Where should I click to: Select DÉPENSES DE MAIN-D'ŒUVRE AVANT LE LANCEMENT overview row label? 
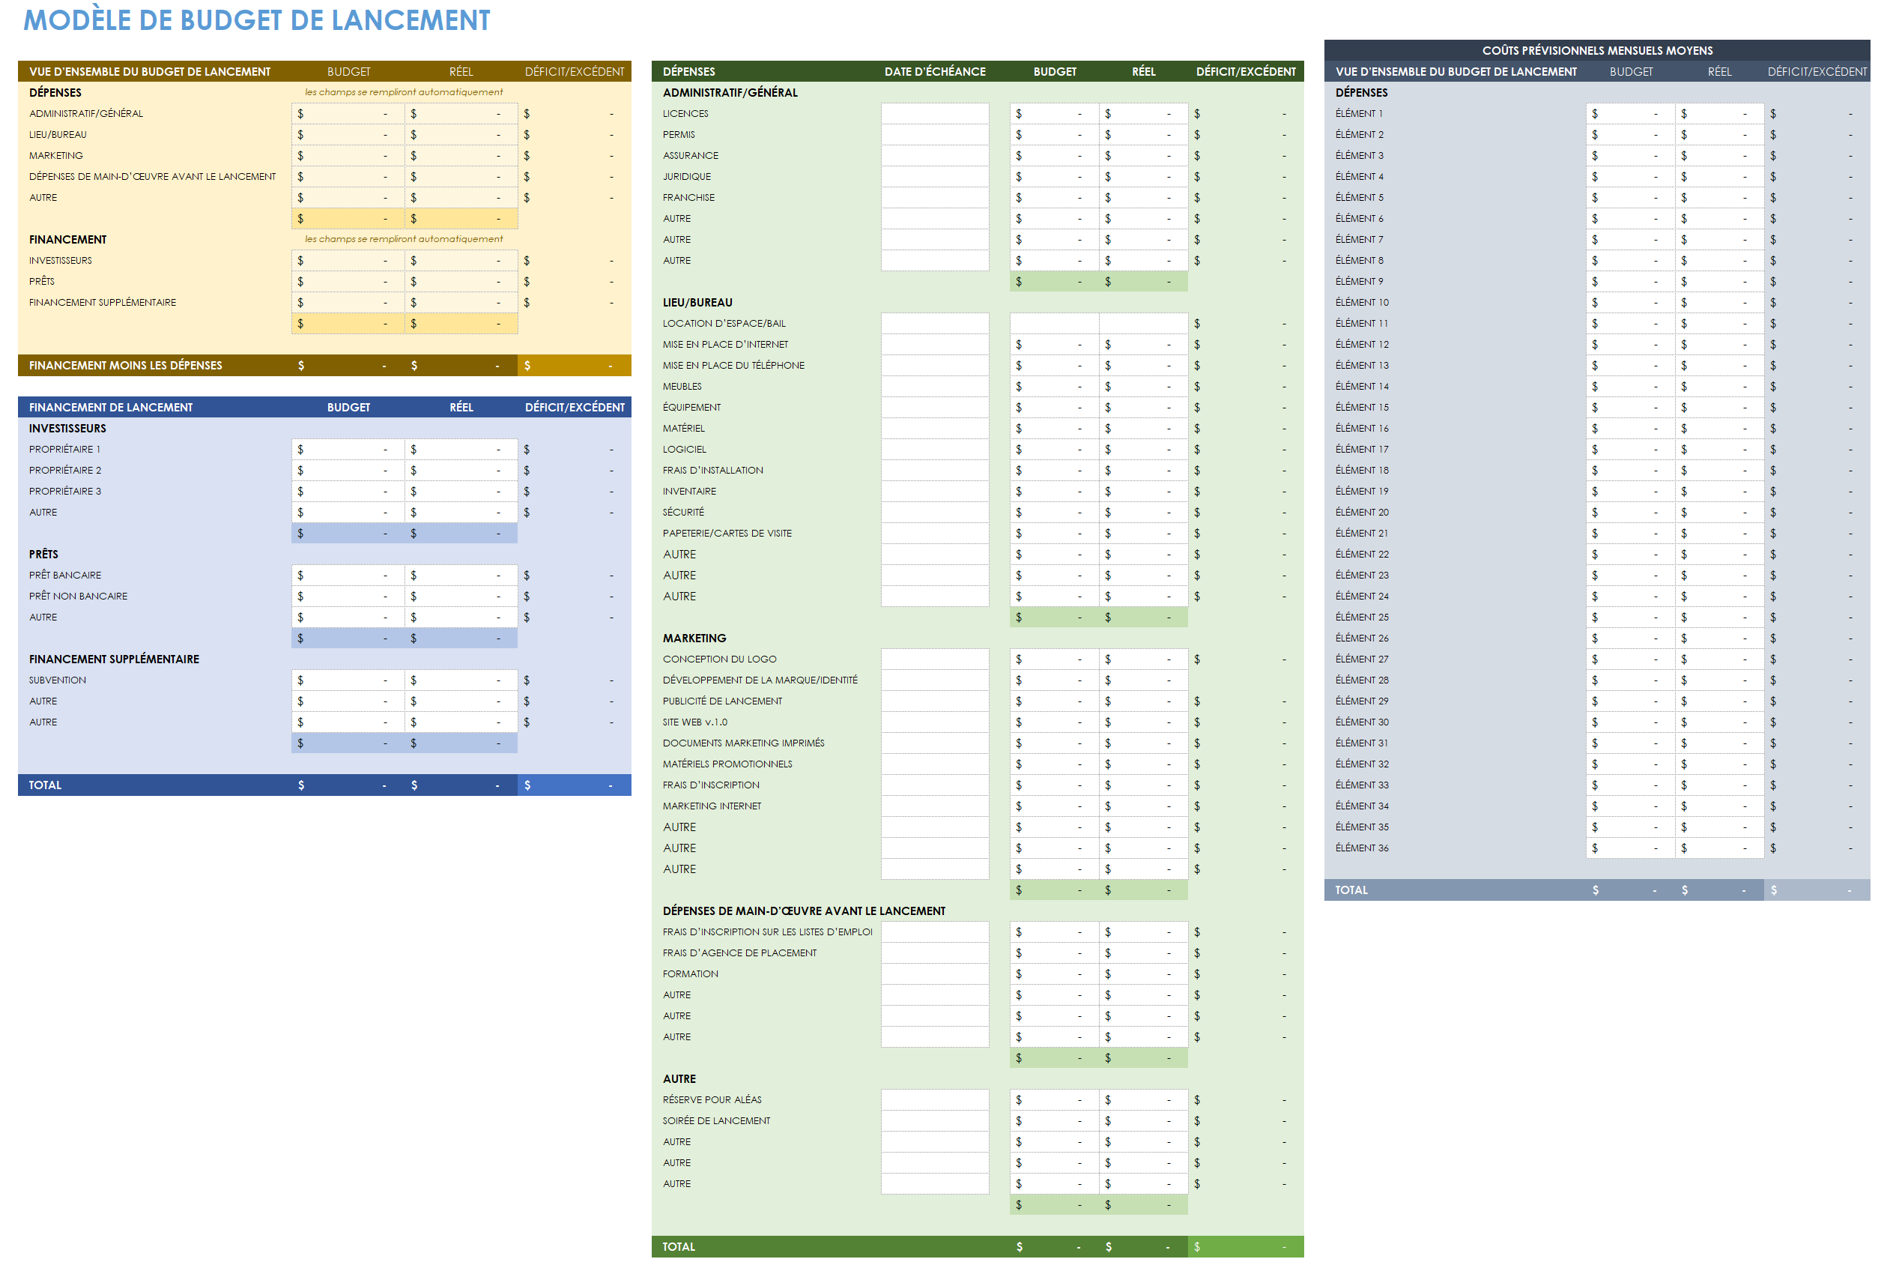pyautogui.click(x=152, y=177)
